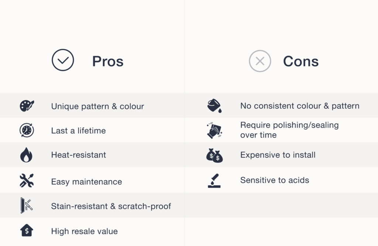Click 'Stain-resistant & scratch-proof' text
This screenshot has height=246, width=378.
pyautogui.click(x=111, y=206)
